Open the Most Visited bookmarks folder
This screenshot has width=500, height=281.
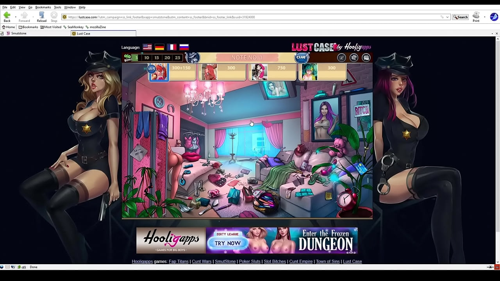(51, 27)
